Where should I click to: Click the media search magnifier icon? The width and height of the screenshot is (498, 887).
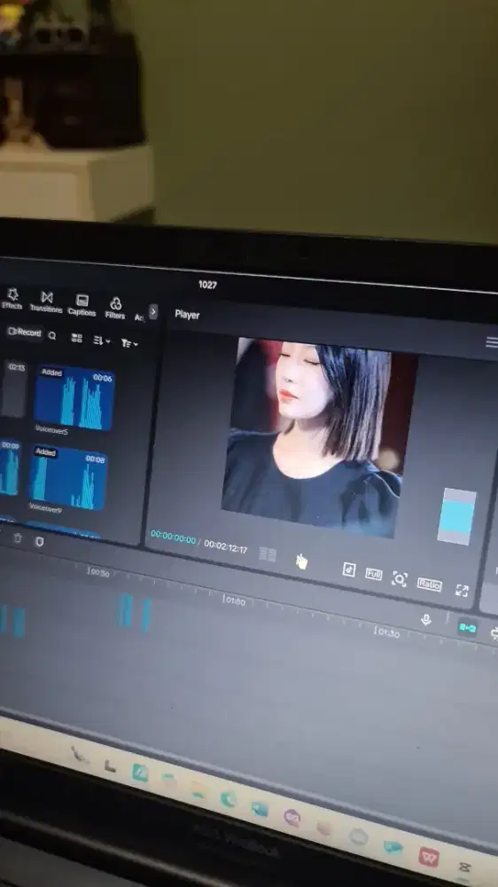pos(52,335)
